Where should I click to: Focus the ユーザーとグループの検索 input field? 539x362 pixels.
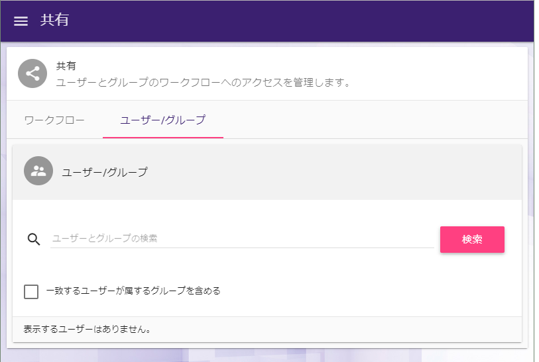click(x=242, y=238)
